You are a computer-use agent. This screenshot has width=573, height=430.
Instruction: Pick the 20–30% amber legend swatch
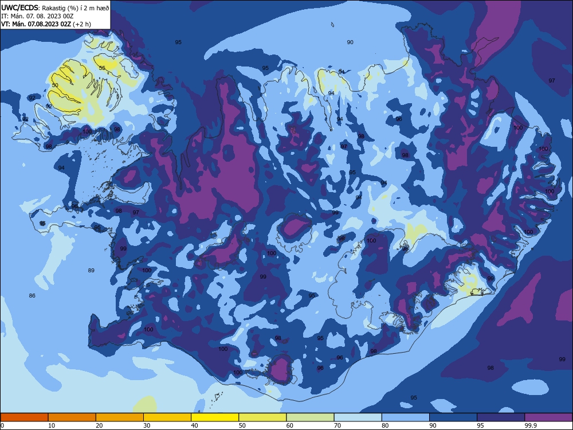(x=120, y=417)
